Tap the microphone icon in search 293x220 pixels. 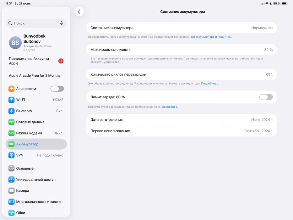62,23
